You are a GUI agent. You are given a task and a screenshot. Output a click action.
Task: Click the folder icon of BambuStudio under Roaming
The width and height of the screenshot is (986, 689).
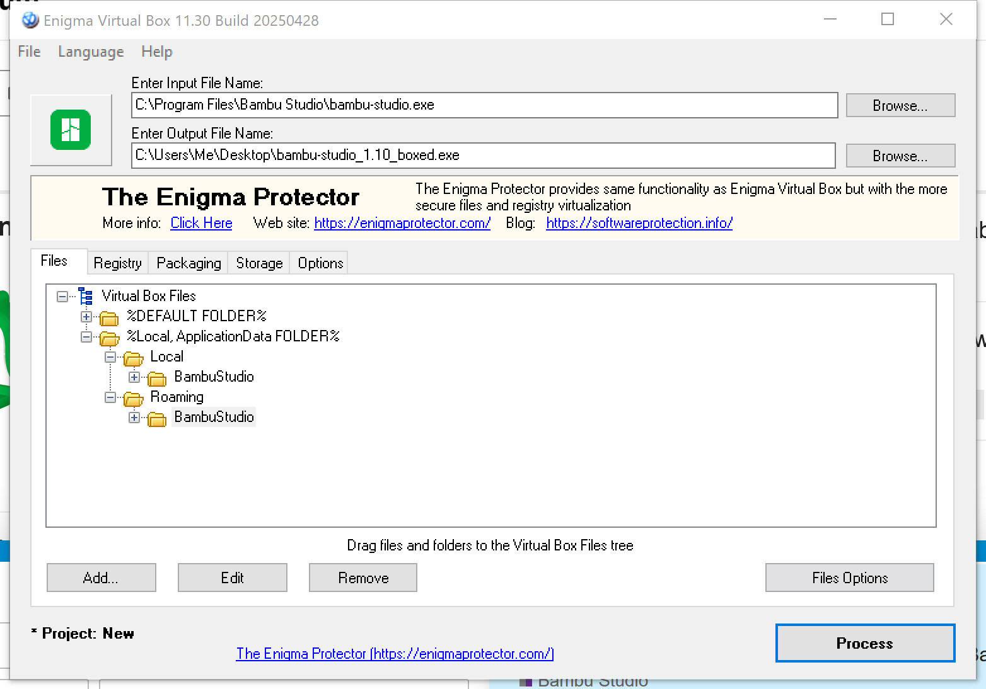click(x=157, y=418)
